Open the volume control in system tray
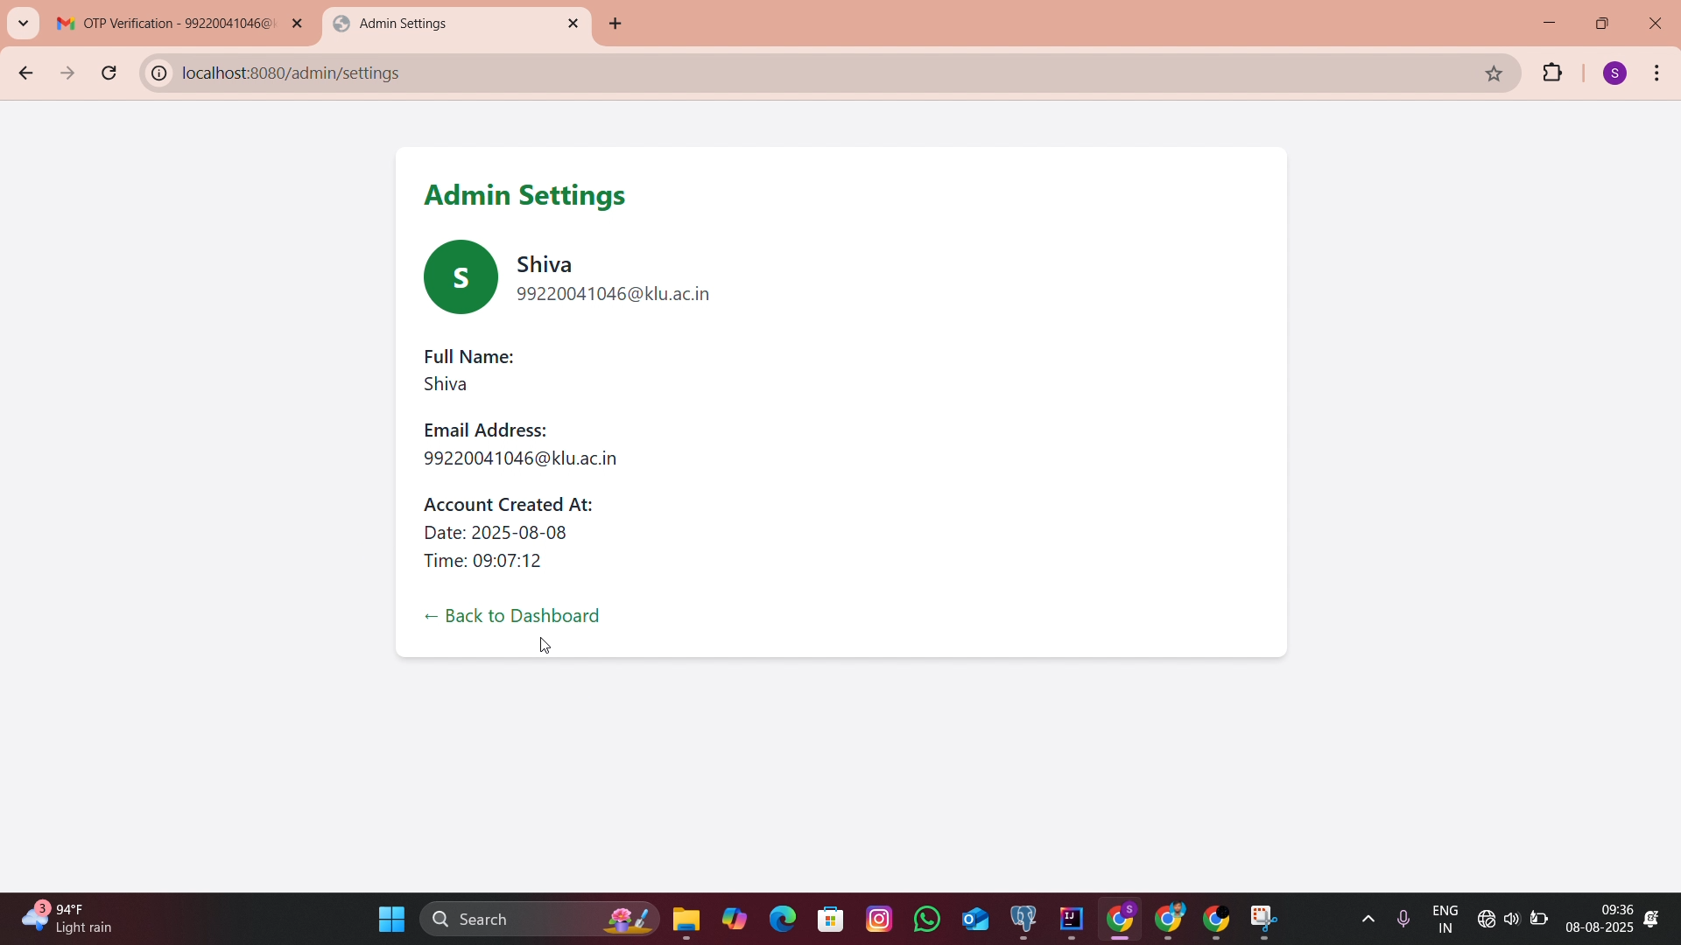1681x945 pixels. click(x=1513, y=920)
